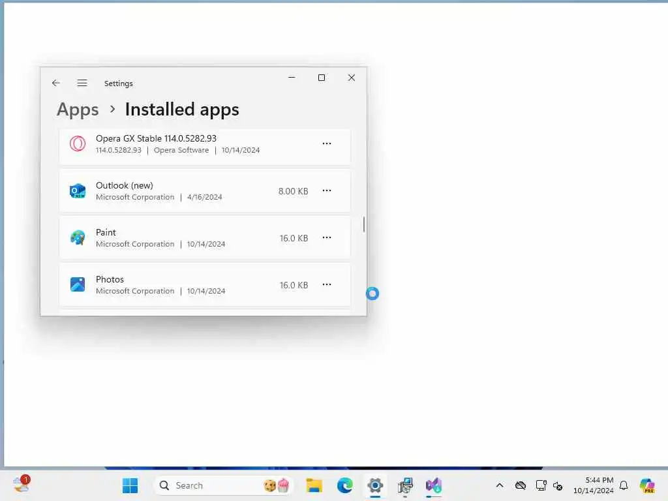Open more options for Photos

[327, 284]
